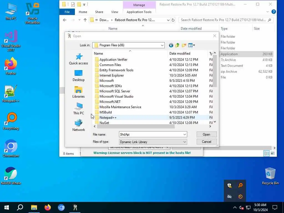Click Cancel in the Open dialog

(x=206, y=142)
